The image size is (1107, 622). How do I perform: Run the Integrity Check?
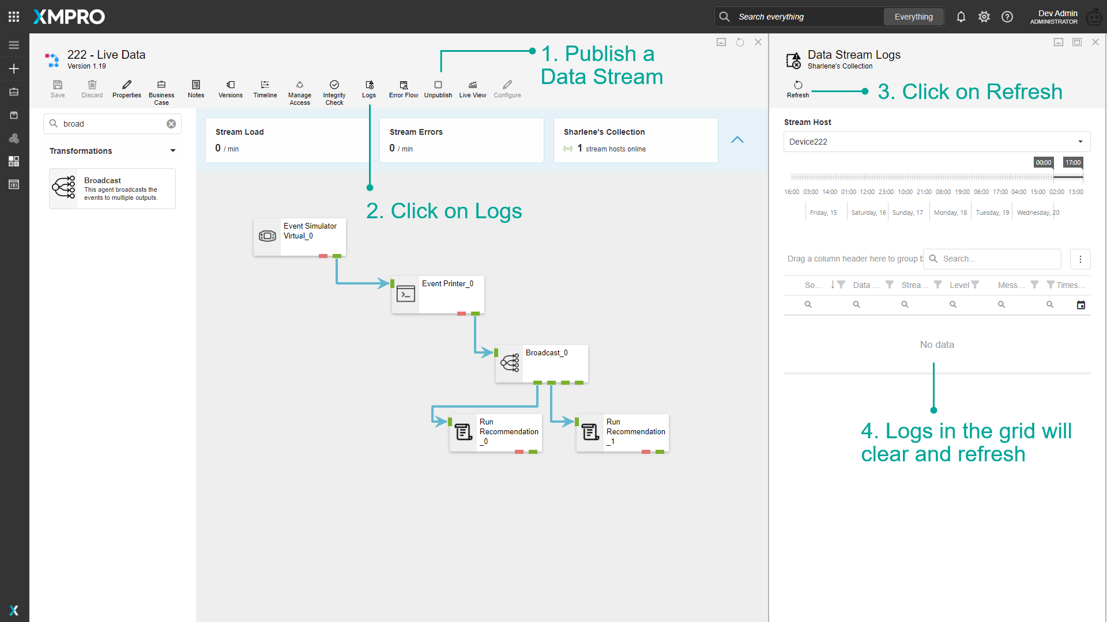coord(334,92)
